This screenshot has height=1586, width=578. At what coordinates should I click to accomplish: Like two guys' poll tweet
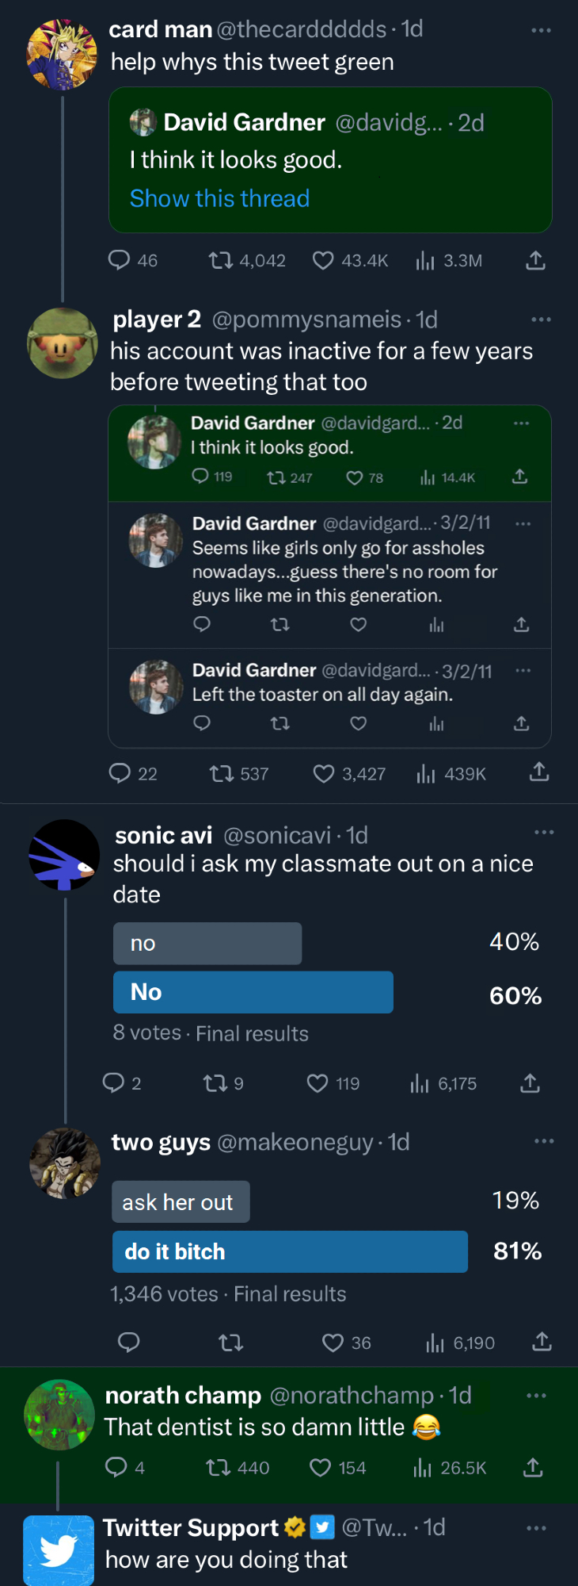click(333, 1343)
